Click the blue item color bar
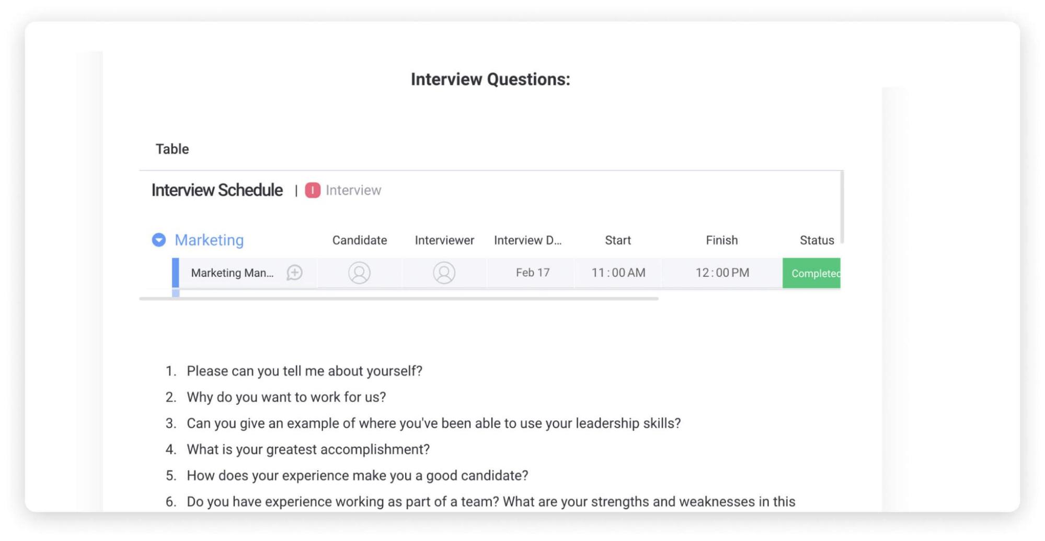The height and width of the screenshot is (541, 1045). (176, 272)
